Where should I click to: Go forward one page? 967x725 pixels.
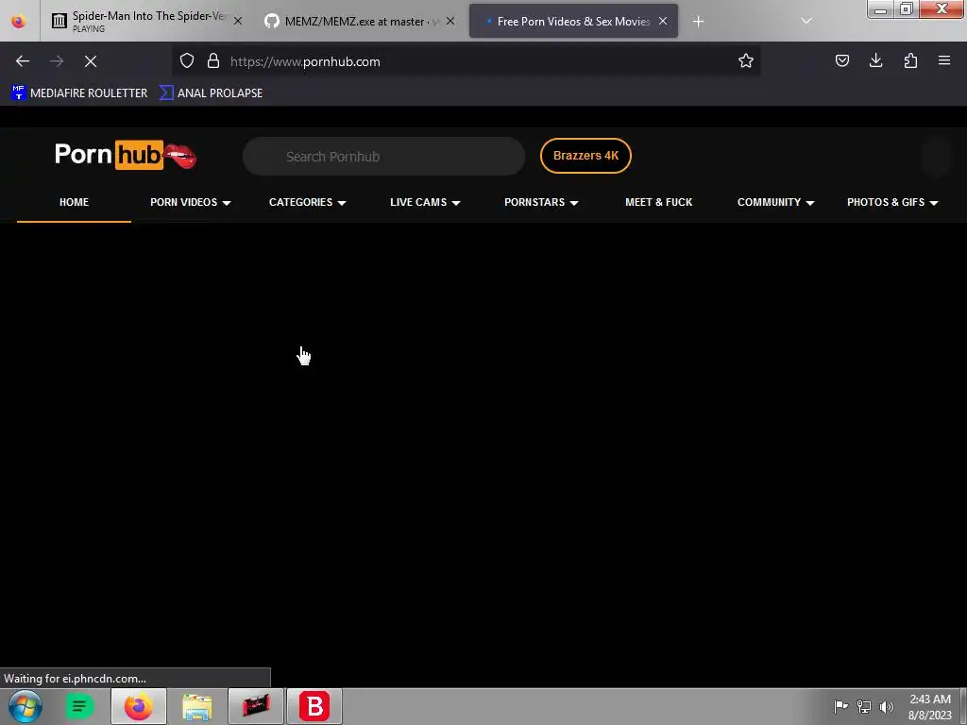tap(57, 61)
